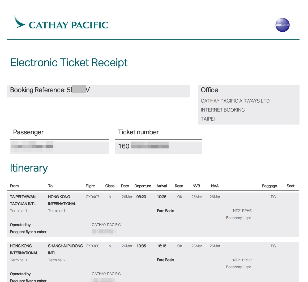Click the Electronic Ticket Receipt heading
Image resolution: width=308 pixels, height=282 pixels.
(x=69, y=63)
